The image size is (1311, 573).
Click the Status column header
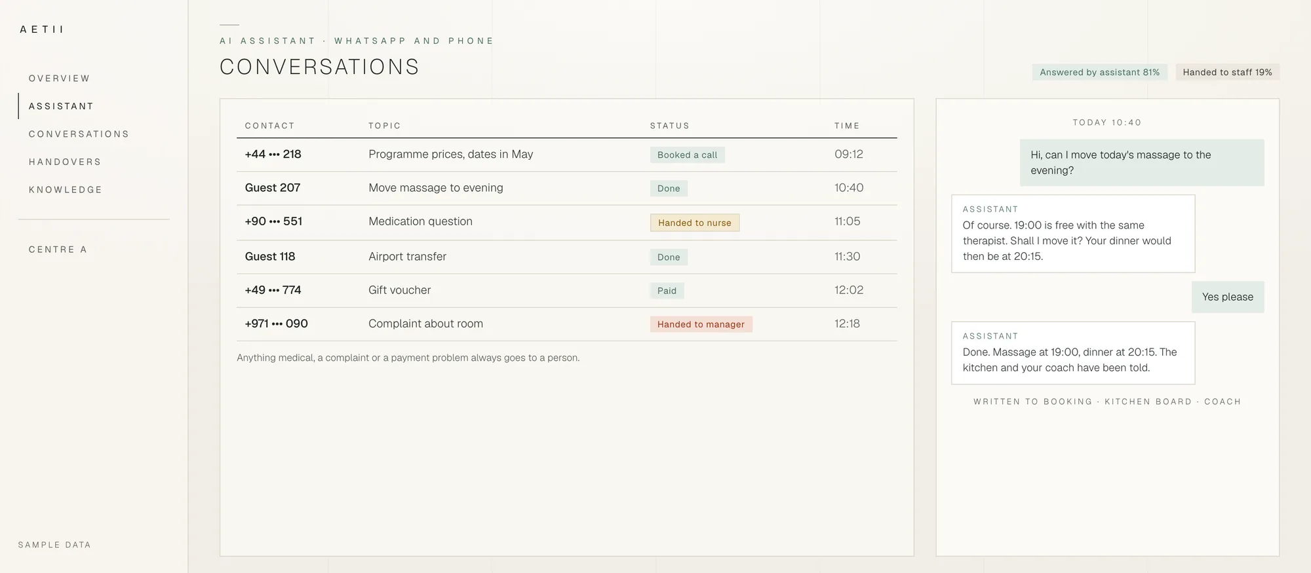coord(669,126)
